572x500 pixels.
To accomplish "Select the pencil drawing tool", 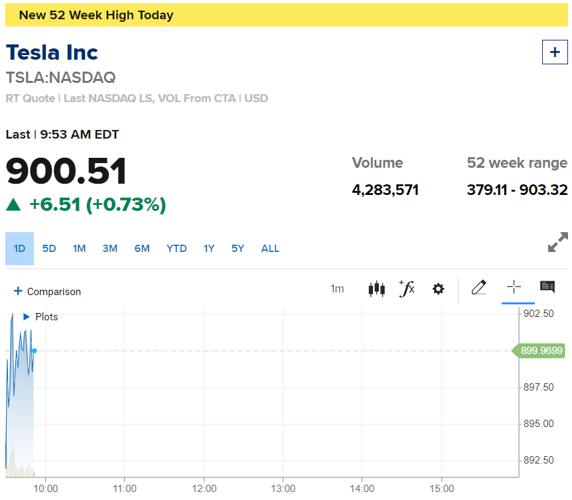I will (478, 288).
